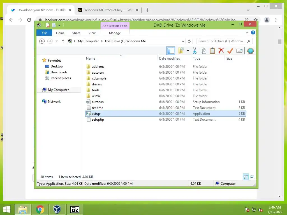Open the recent locations dropdown arrow

pos(57,41)
